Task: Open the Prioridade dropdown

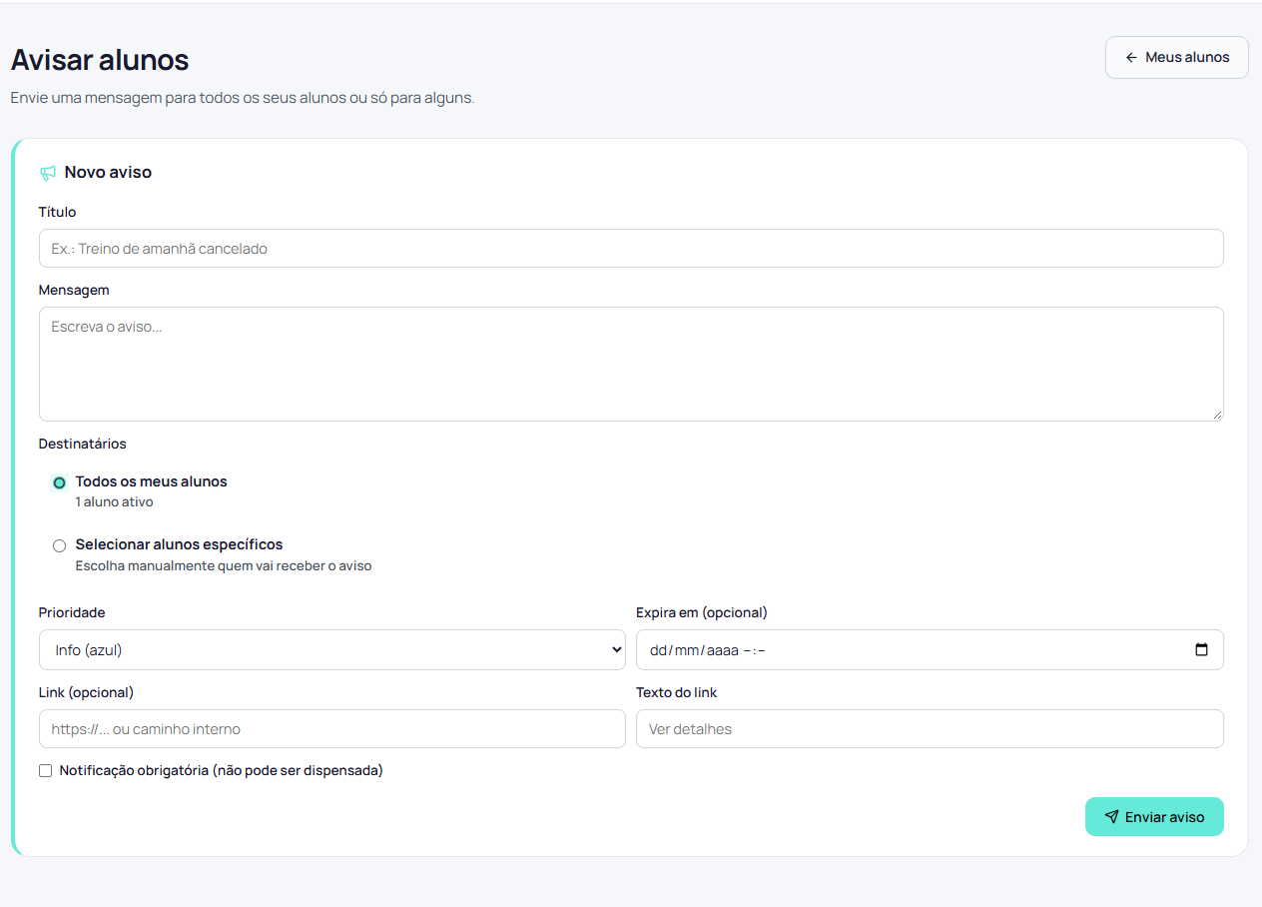Action: coord(332,649)
